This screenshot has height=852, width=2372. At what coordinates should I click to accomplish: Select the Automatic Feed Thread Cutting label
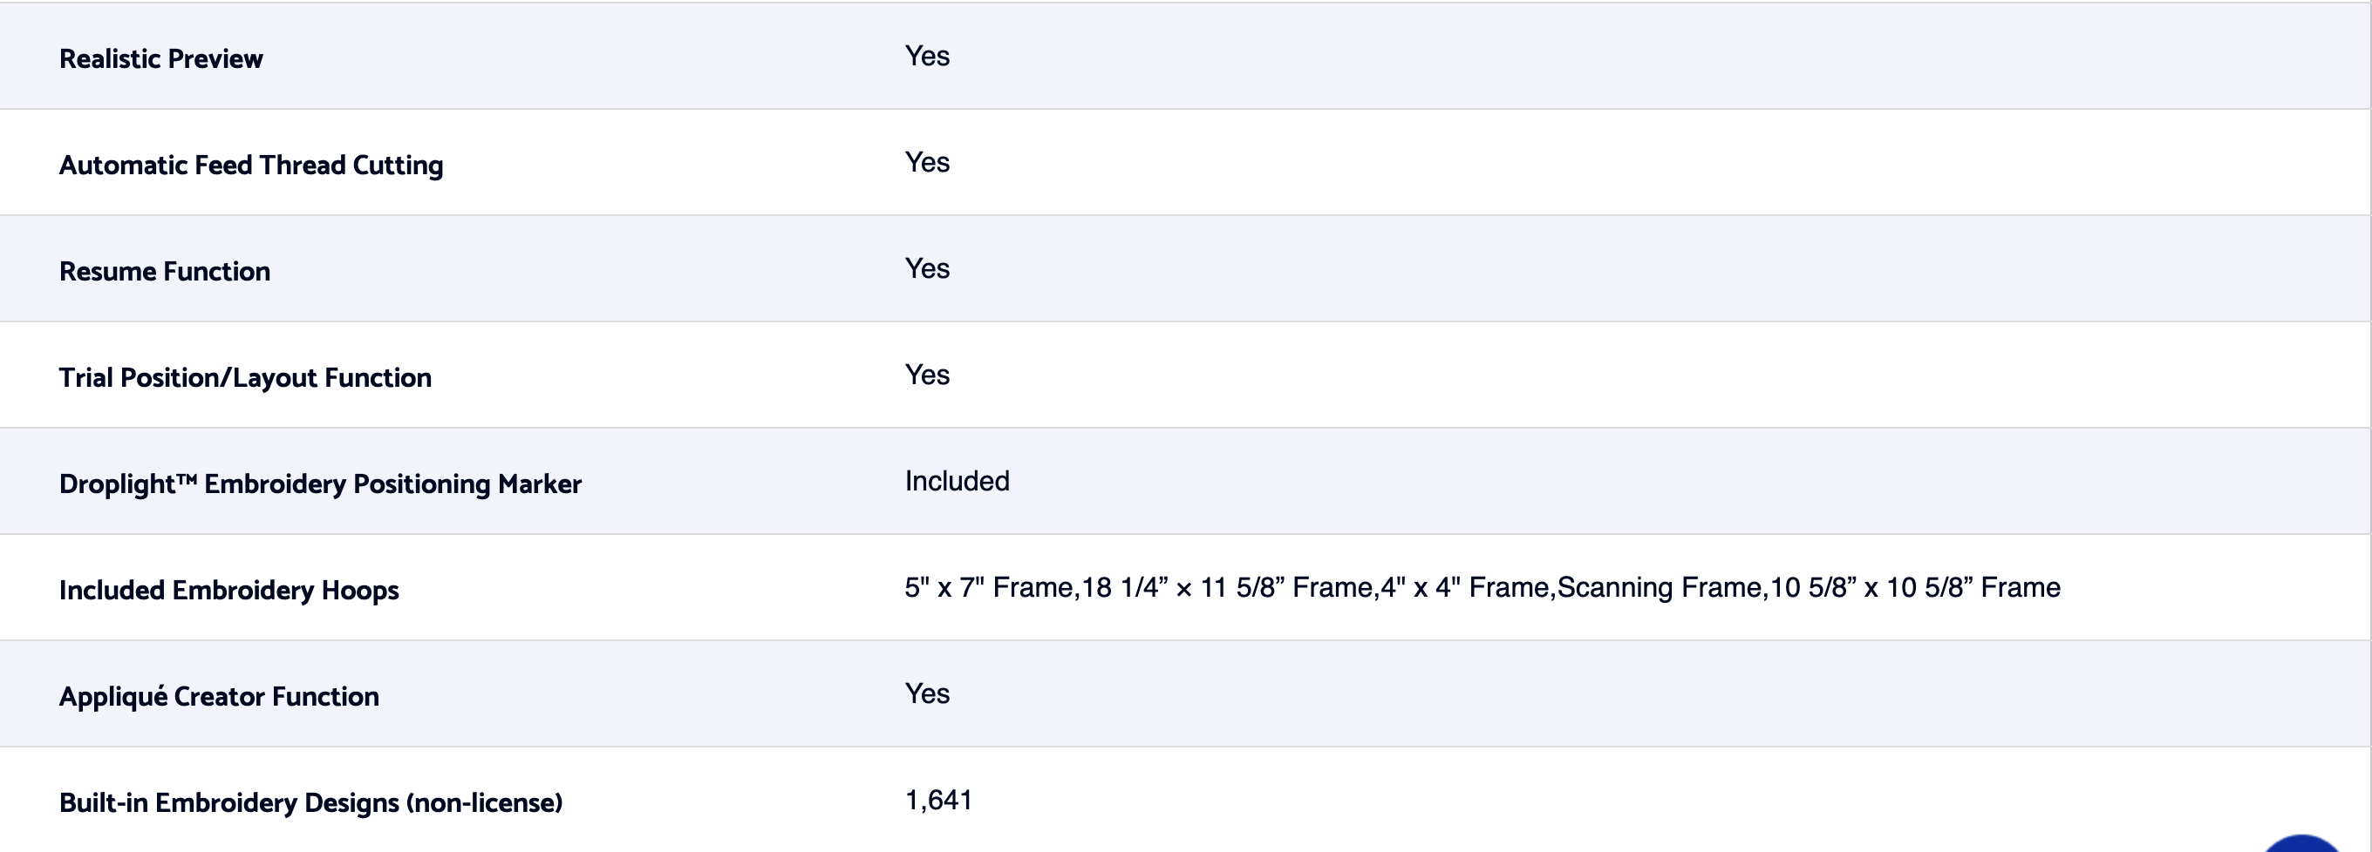click(250, 166)
